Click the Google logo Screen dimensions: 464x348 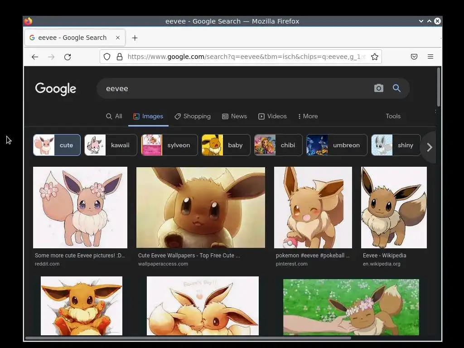click(x=56, y=89)
